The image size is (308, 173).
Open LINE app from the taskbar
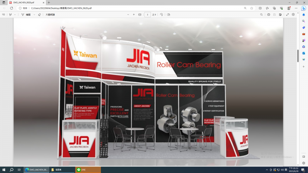(x=83, y=170)
